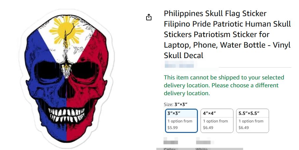Click the $5.99 price in 3"×3" tile
Image resolution: width=299 pixels, height=150 pixels.
(x=173, y=128)
